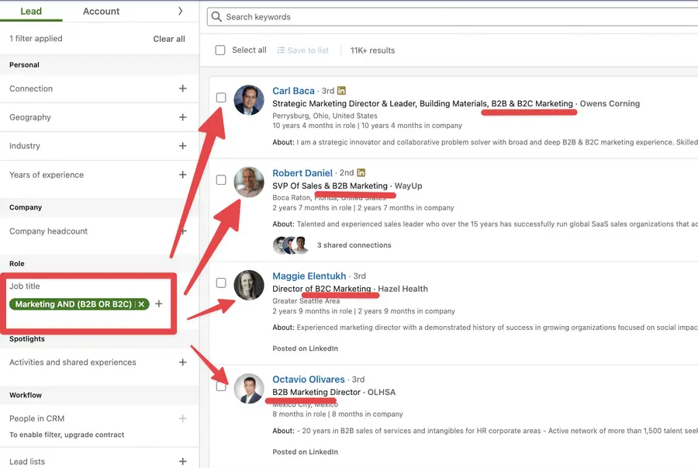Select Octavio Olivares' checkbox
Image resolution: width=698 pixels, height=468 pixels.
(x=221, y=386)
